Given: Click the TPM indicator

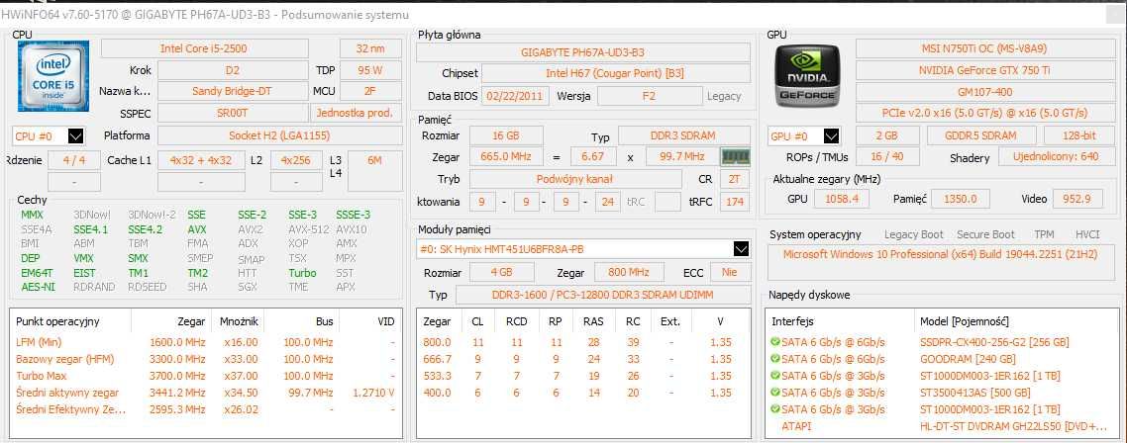Looking at the screenshot, I should (1044, 234).
